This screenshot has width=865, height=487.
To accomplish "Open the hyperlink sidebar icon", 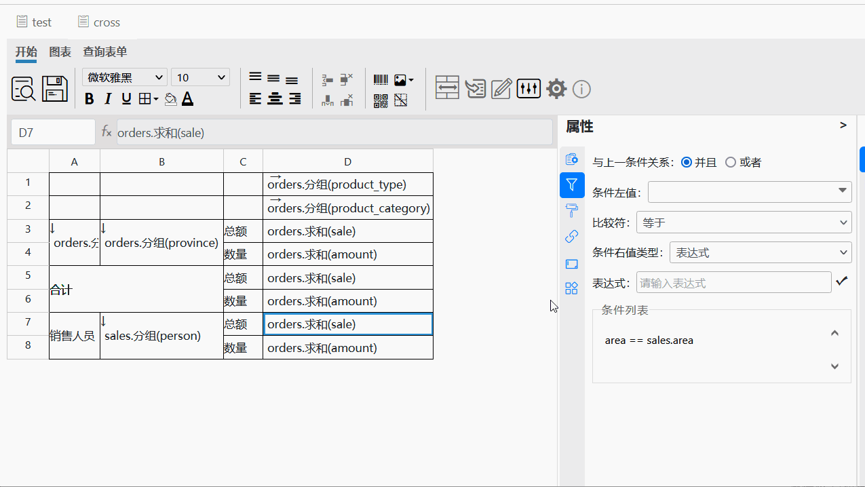I will pyautogui.click(x=572, y=236).
